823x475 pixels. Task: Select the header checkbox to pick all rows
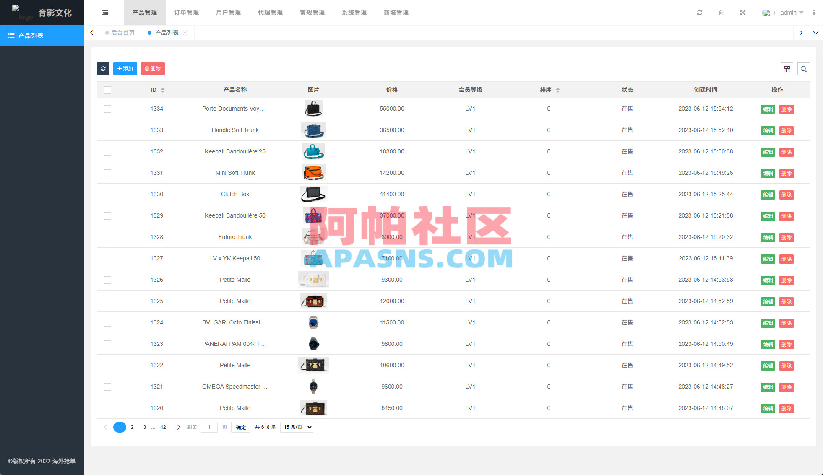tap(107, 90)
